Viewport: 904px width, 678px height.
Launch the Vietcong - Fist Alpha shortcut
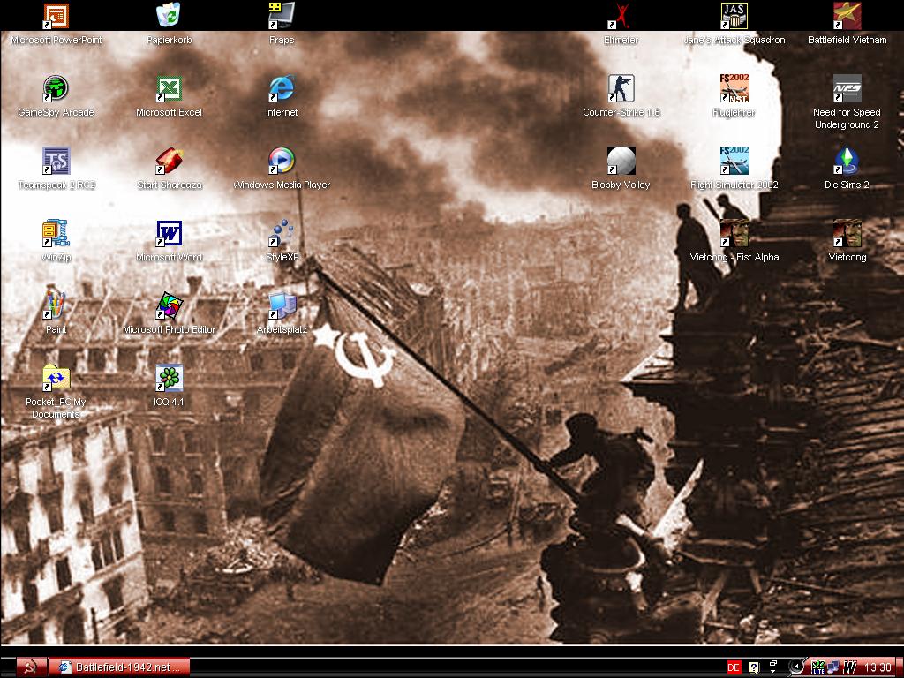[734, 233]
